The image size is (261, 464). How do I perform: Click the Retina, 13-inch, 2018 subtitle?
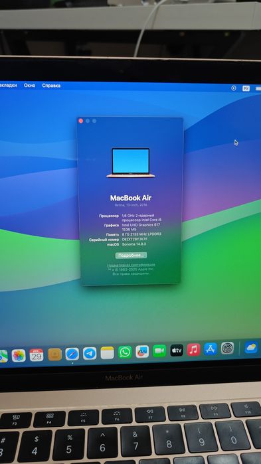point(131,205)
